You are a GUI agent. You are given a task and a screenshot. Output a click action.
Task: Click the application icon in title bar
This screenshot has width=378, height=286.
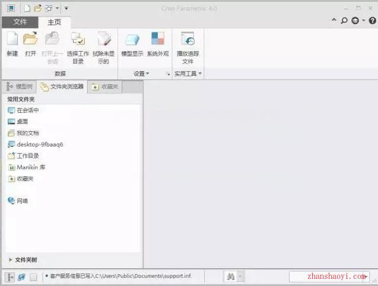[11, 8]
